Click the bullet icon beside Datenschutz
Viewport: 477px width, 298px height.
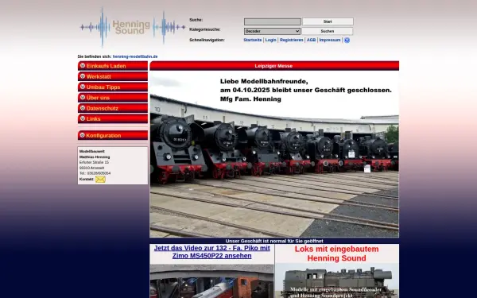tap(83, 108)
